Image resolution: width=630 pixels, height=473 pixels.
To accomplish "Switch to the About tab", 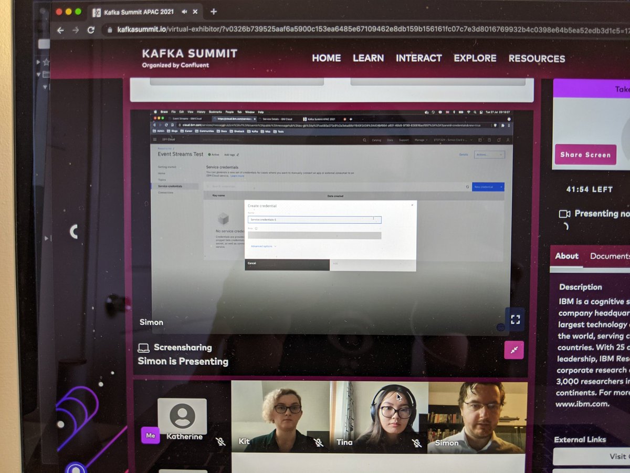I will click(x=567, y=256).
